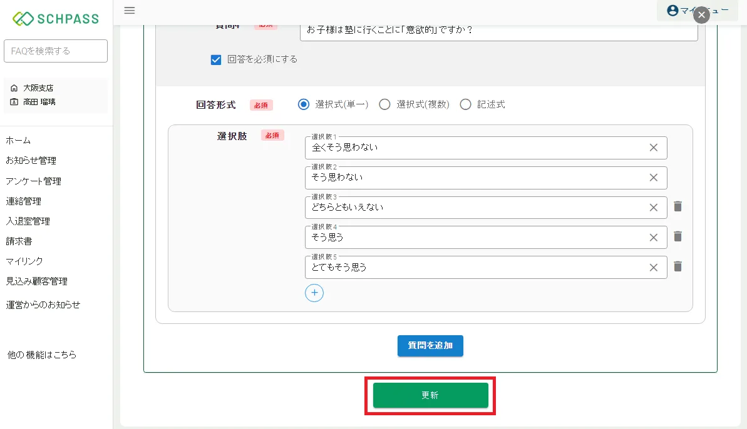Clear the どちらともいえない choice text
The height and width of the screenshot is (429, 747).
pos(654,208)
